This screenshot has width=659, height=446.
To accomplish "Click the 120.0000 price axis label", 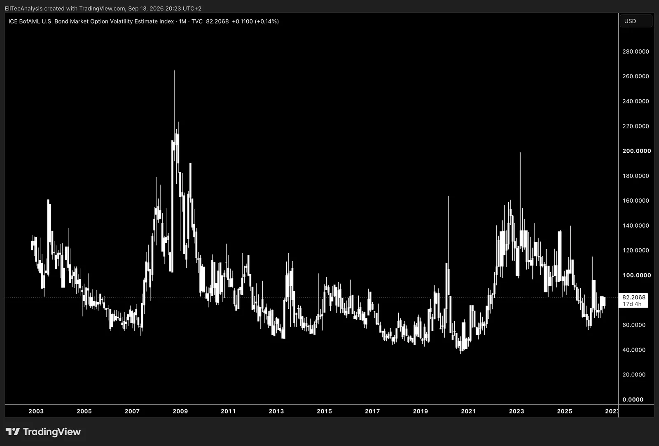I will point(636,250).
